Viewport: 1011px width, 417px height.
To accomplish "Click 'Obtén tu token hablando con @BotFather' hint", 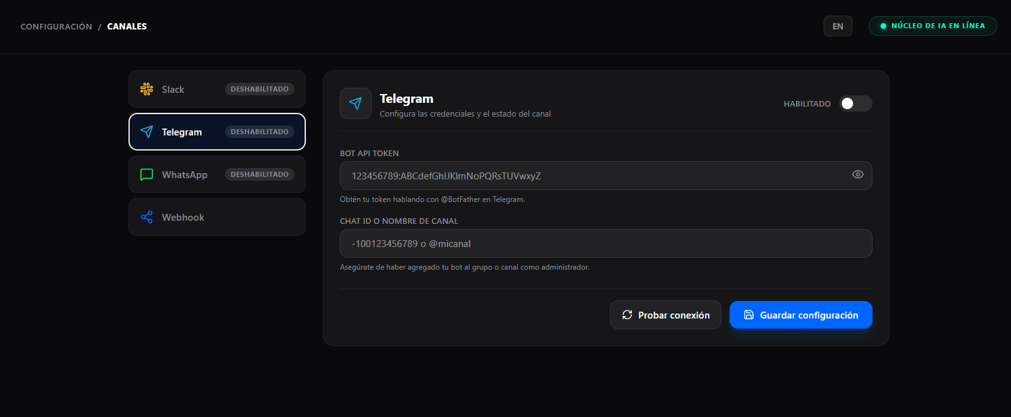I will [x=432, y=199].
